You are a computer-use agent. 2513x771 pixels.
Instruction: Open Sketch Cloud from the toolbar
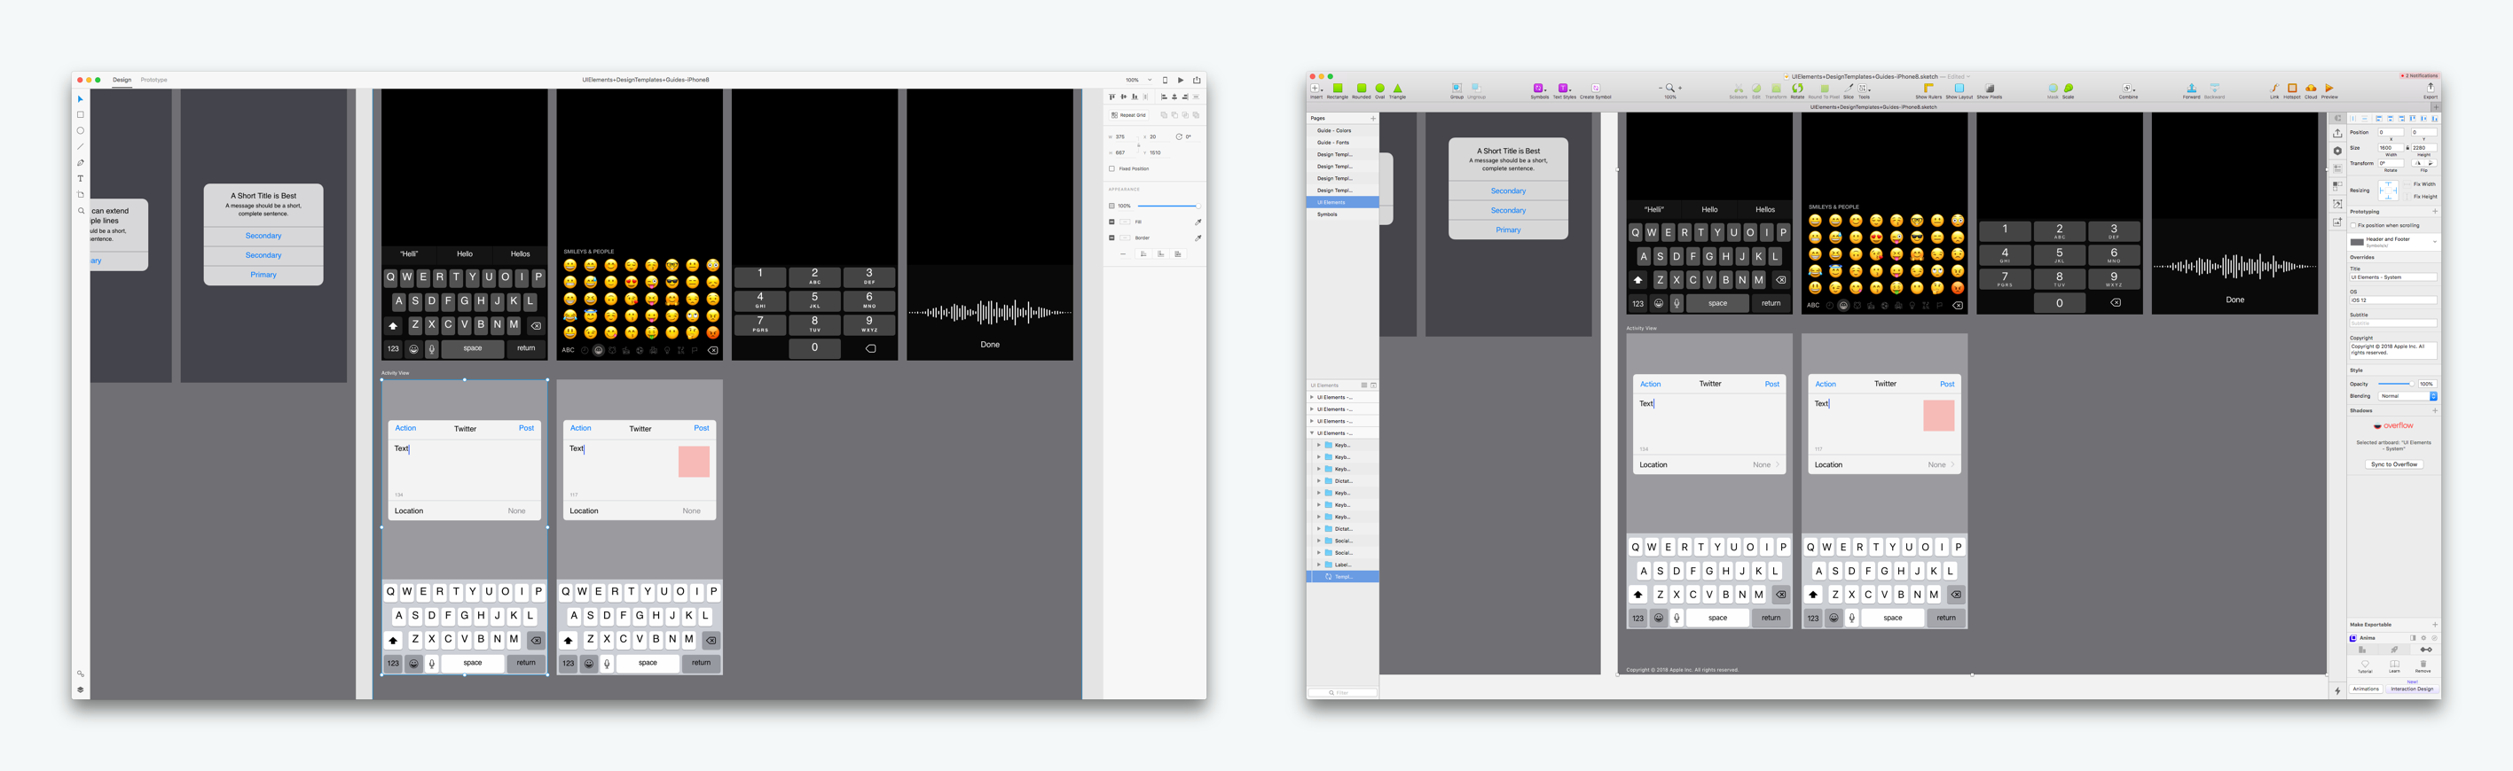click(2311, 90)
